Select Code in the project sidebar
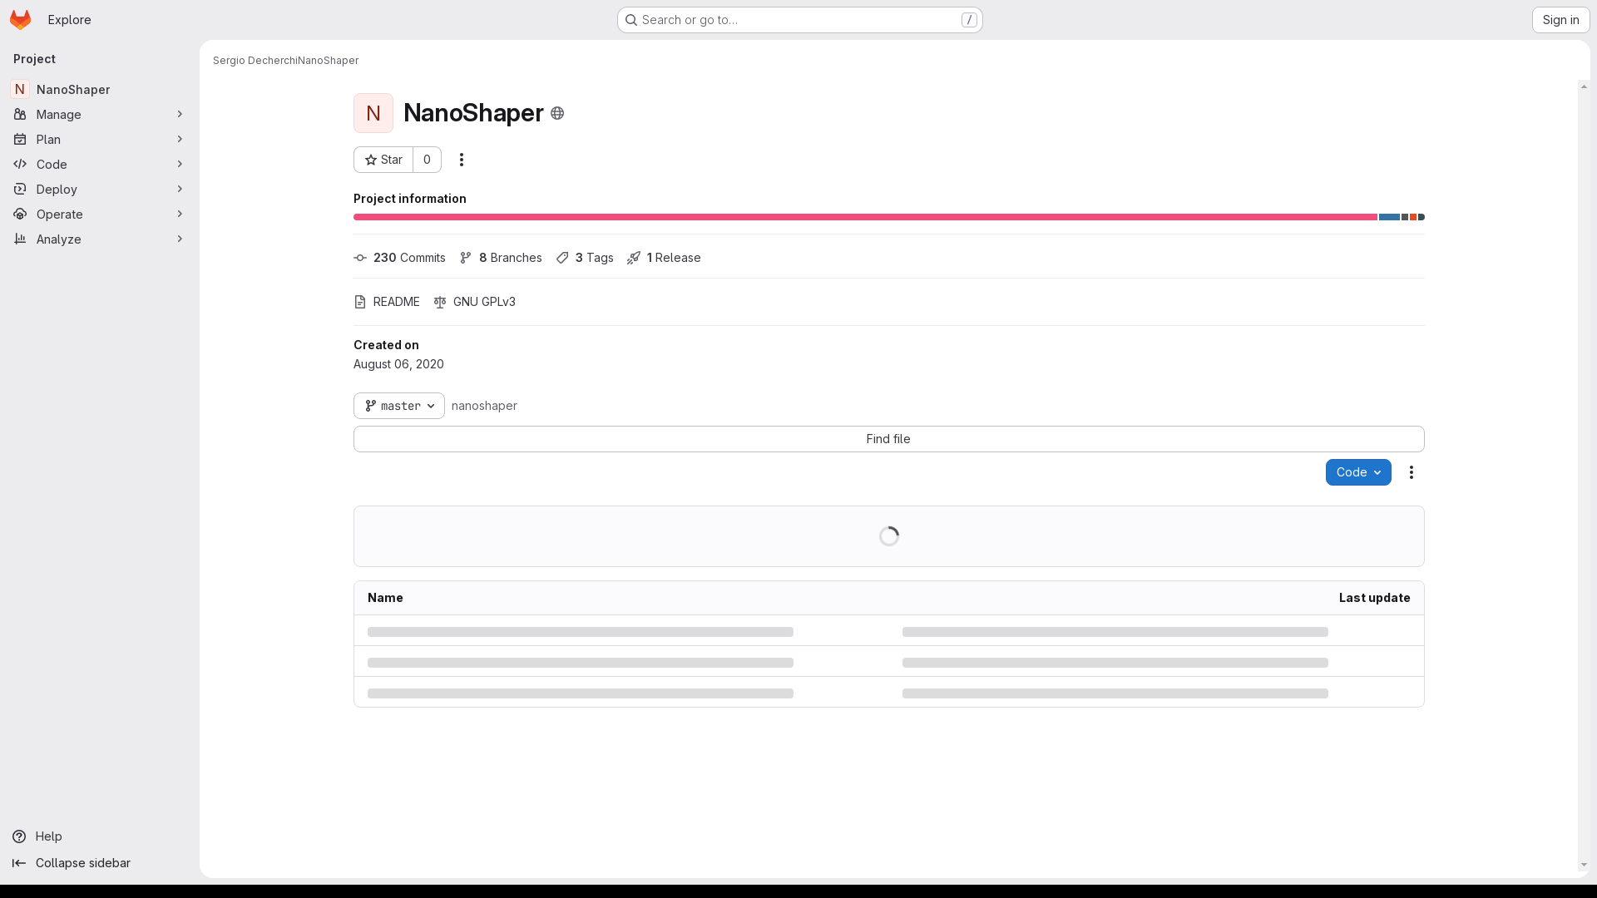Viewport: 1597px width, 898px height. click(99, 164)
